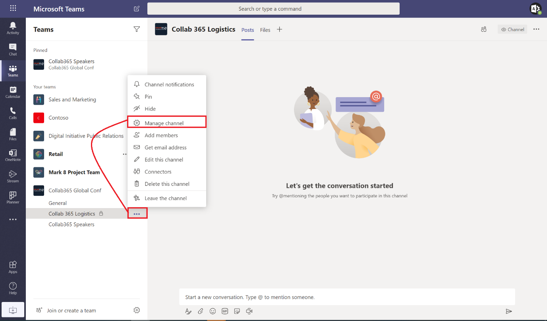
Task: Start a new chat compose icon
Action: click(137, 9)
